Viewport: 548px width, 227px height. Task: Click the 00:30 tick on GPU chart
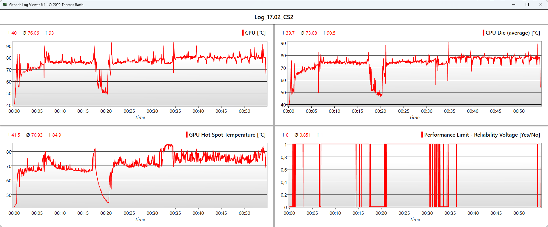click(152, 213)
